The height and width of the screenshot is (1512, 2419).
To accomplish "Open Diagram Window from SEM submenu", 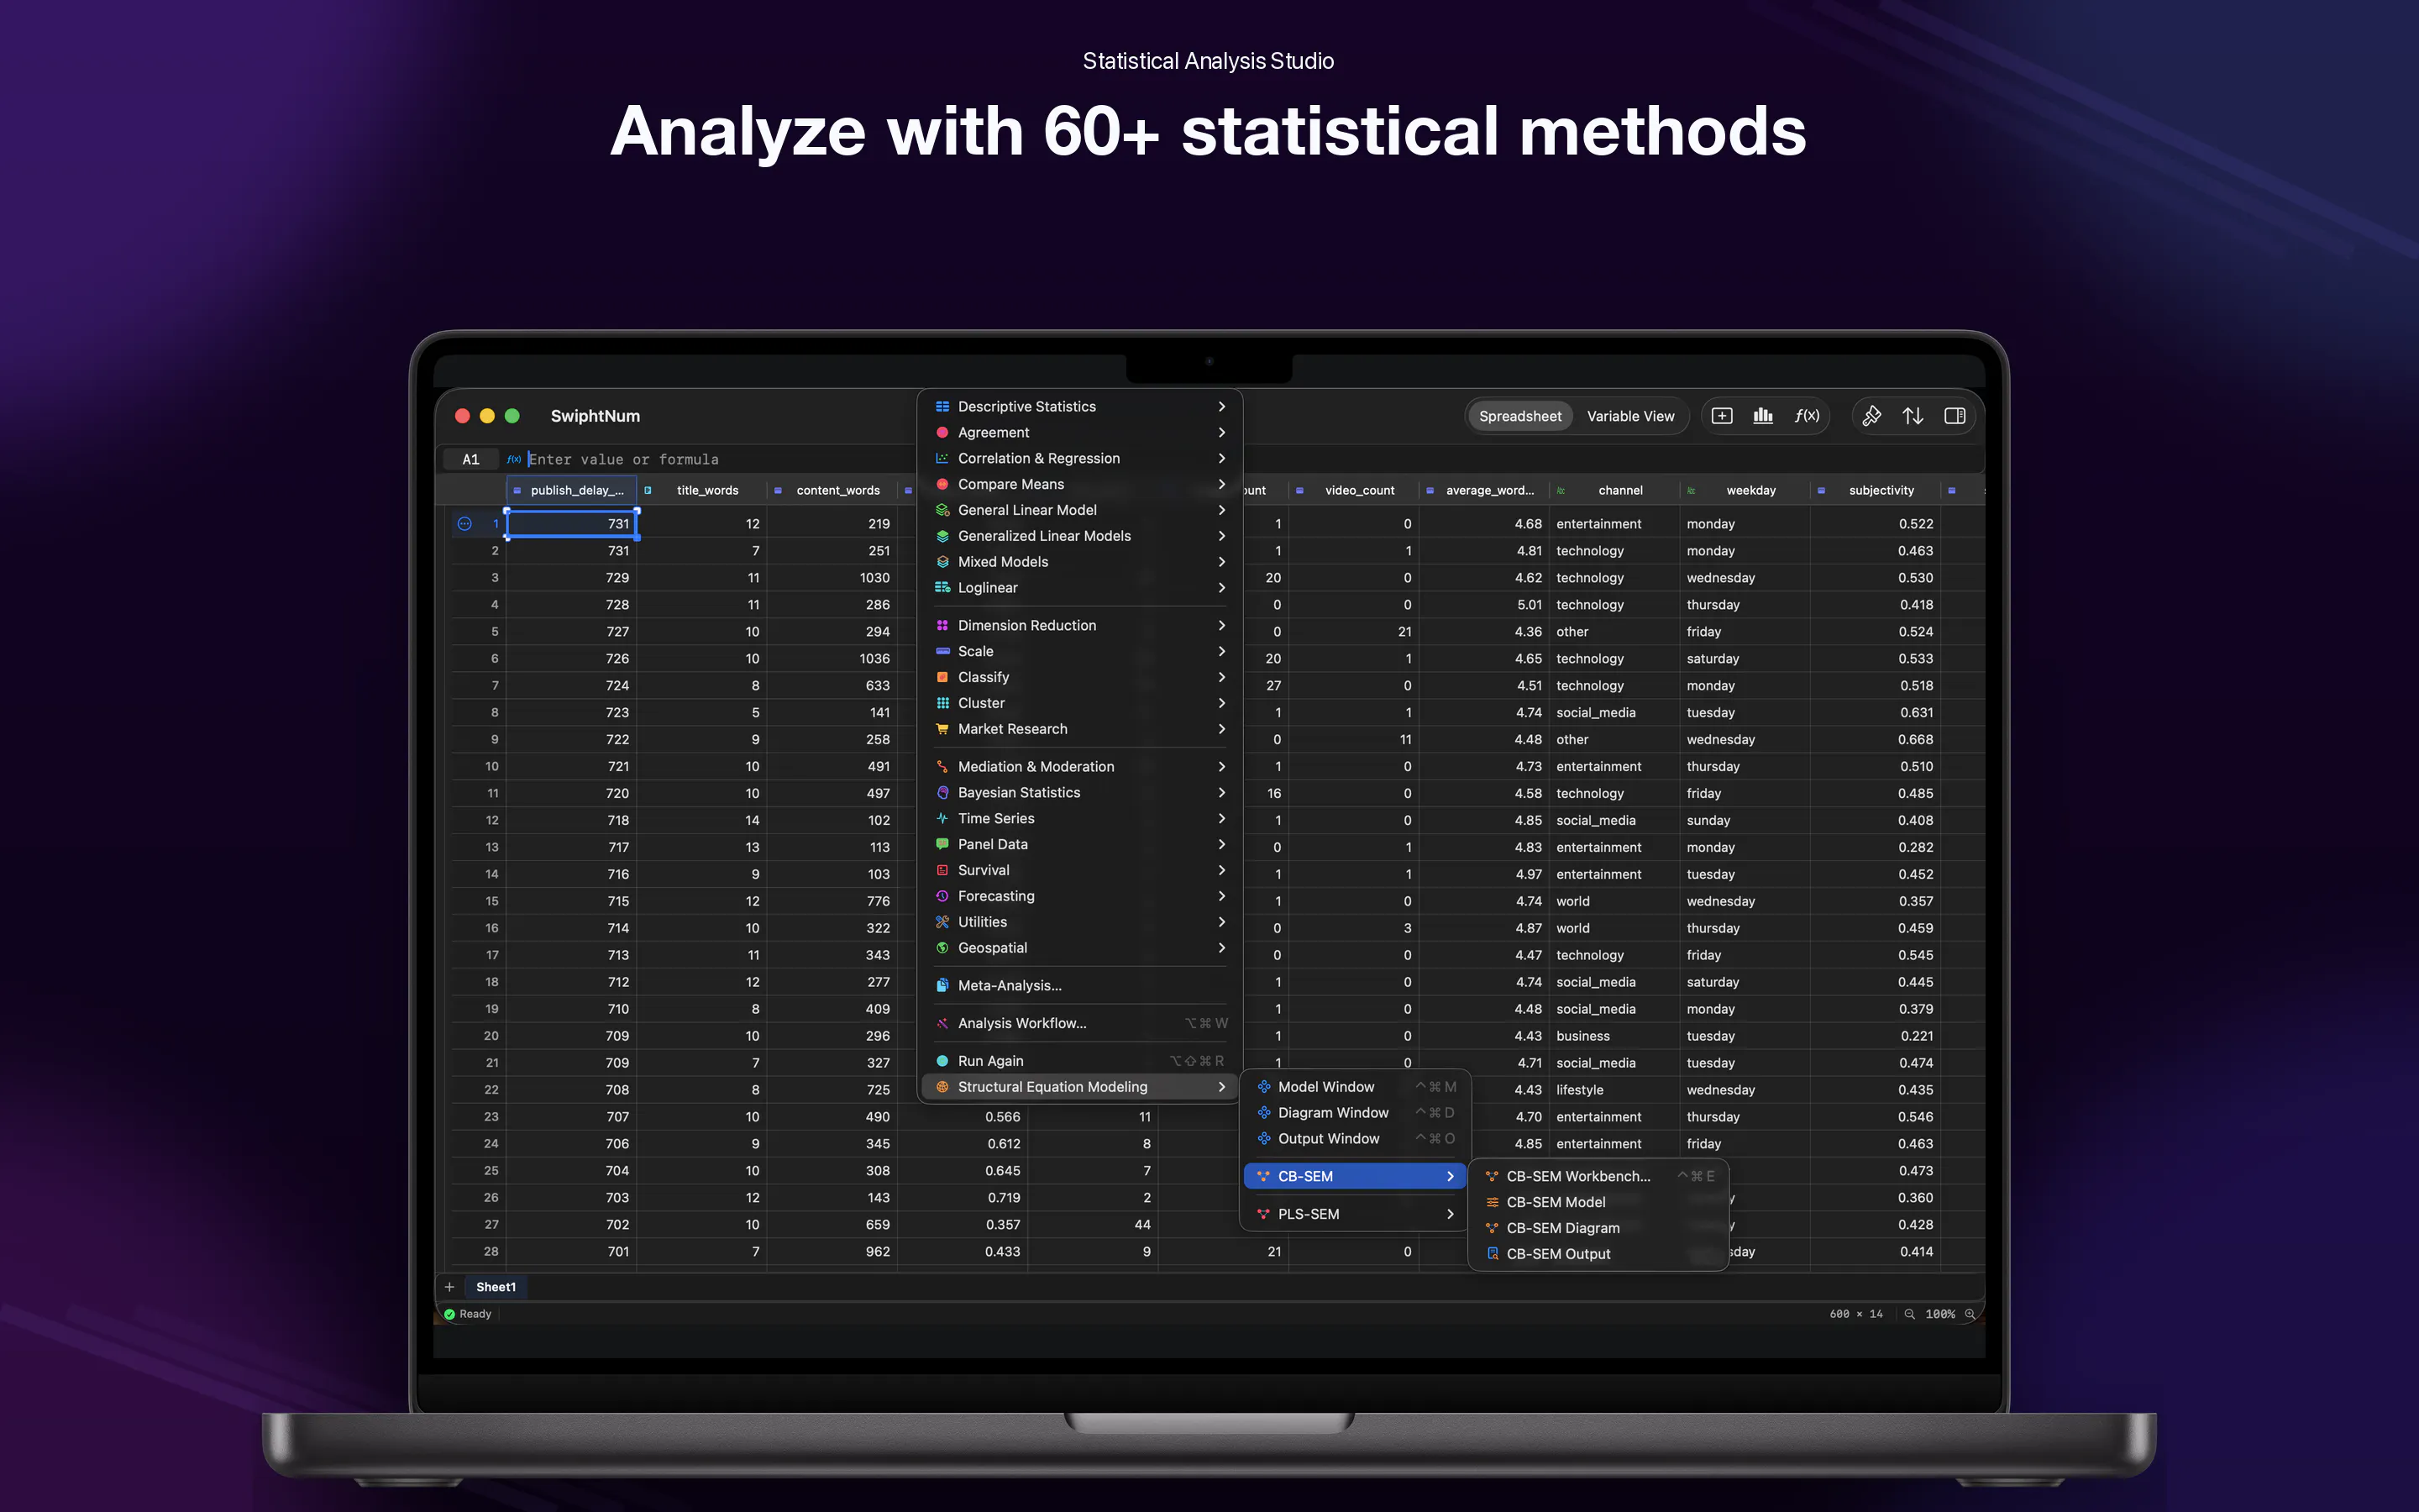I will coord(1356,1113).
